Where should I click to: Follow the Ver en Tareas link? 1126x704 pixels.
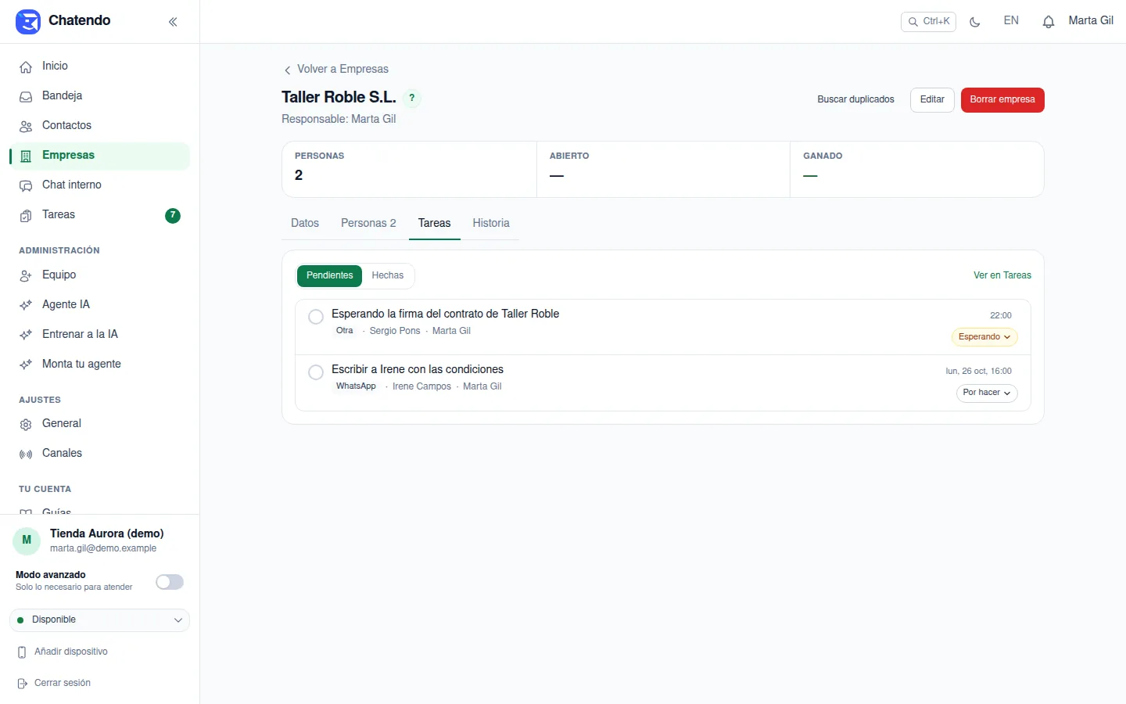point(1002,275)
